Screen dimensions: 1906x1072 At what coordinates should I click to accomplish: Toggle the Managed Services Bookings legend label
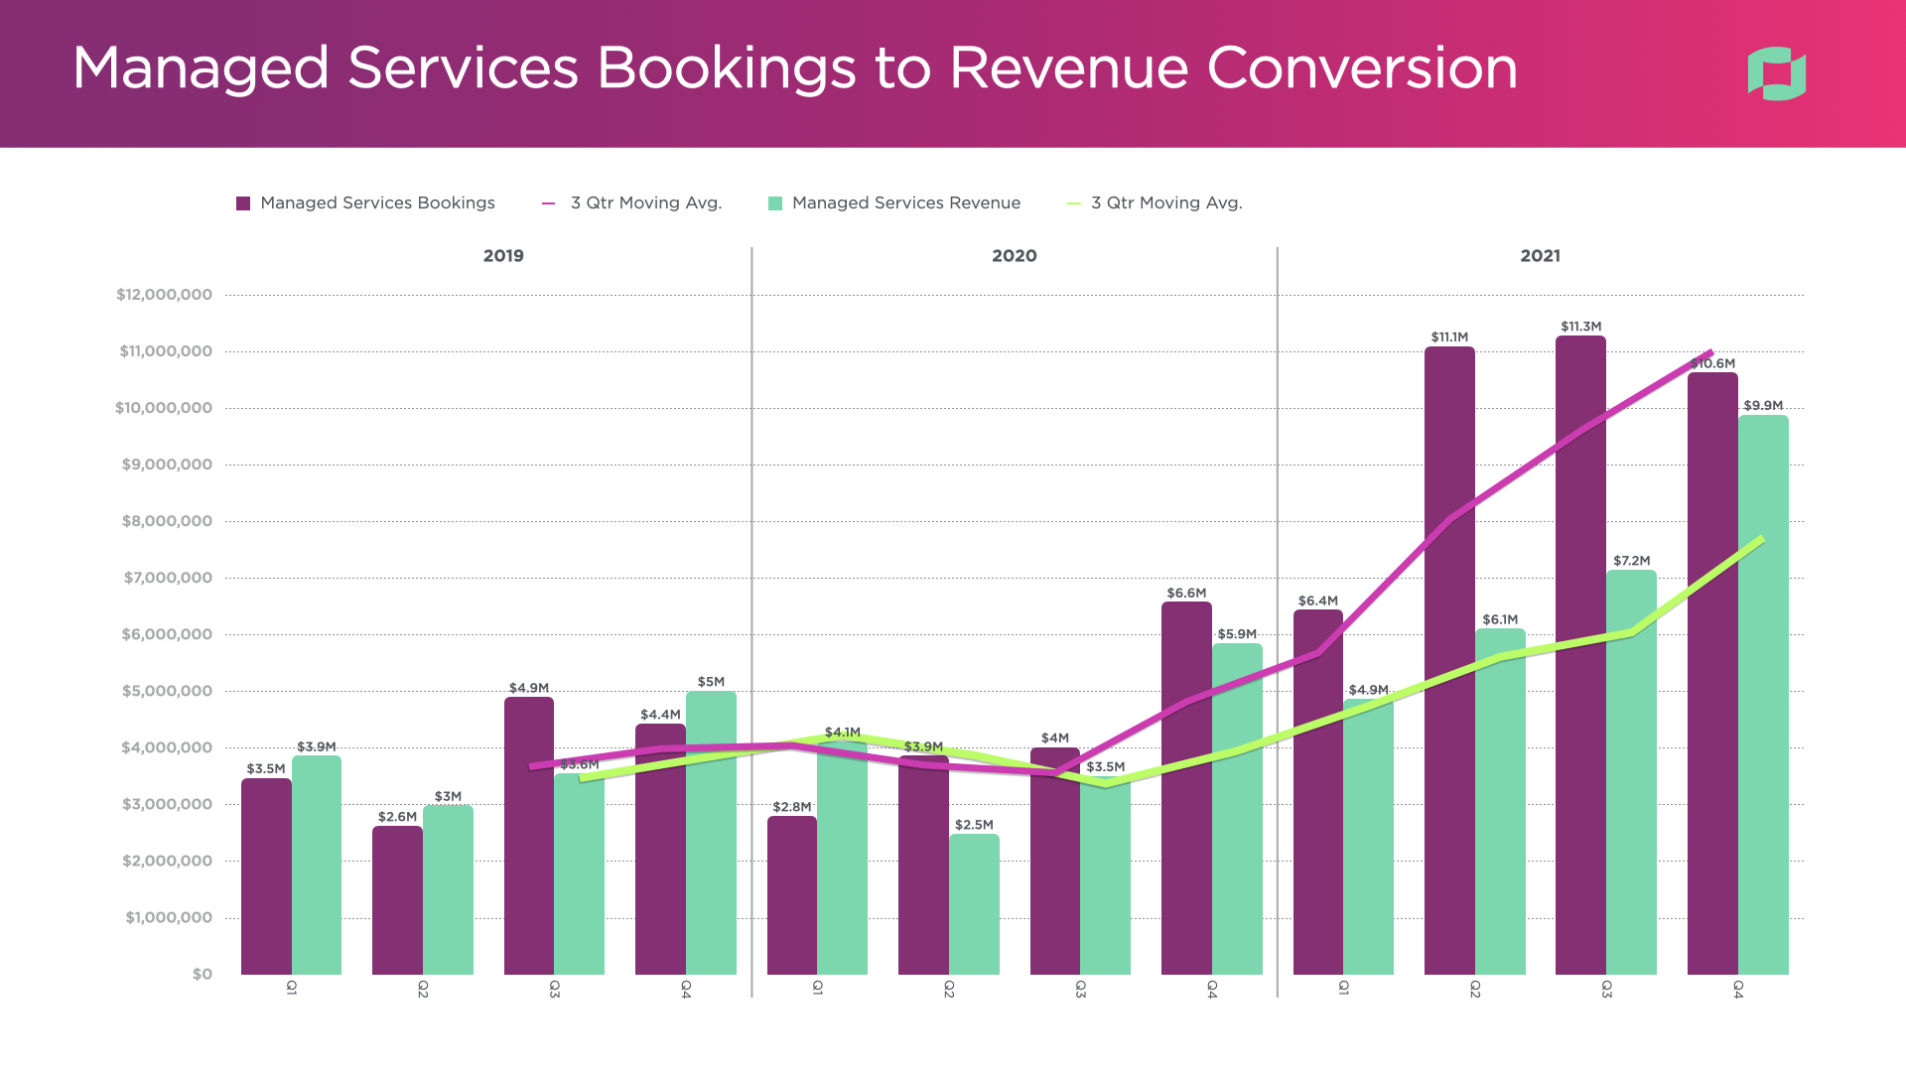click(x=377, y=203)
